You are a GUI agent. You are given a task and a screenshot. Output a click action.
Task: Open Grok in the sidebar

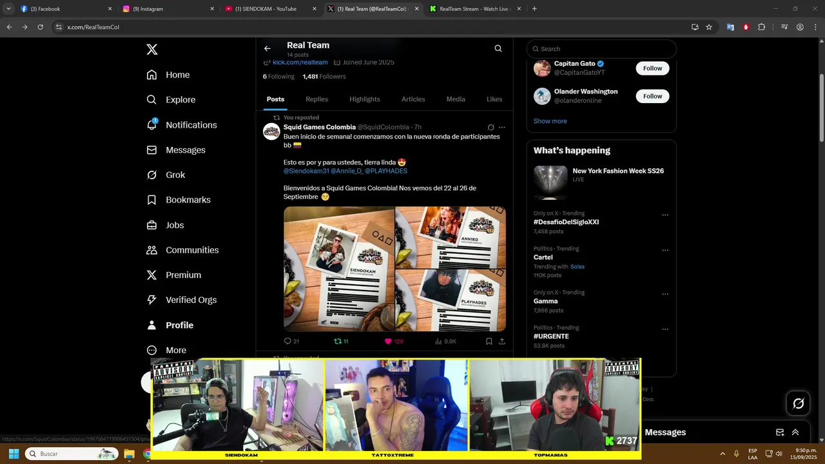166,175
